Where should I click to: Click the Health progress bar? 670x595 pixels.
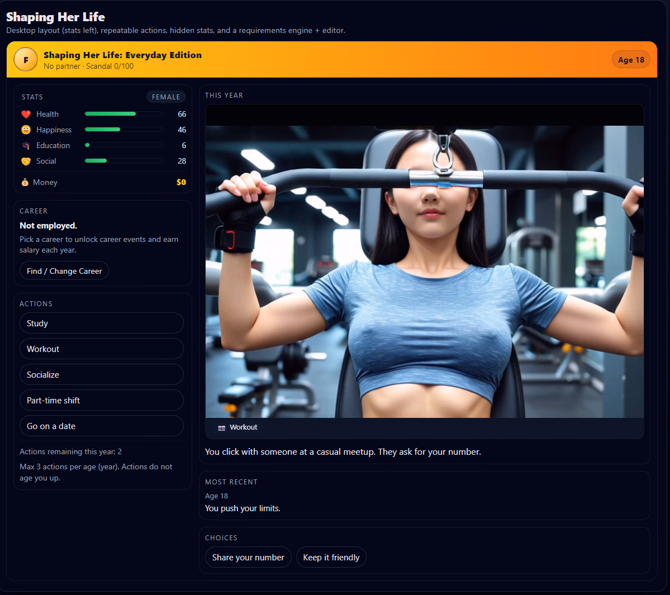pyautogui.click(x=123, y=113)
